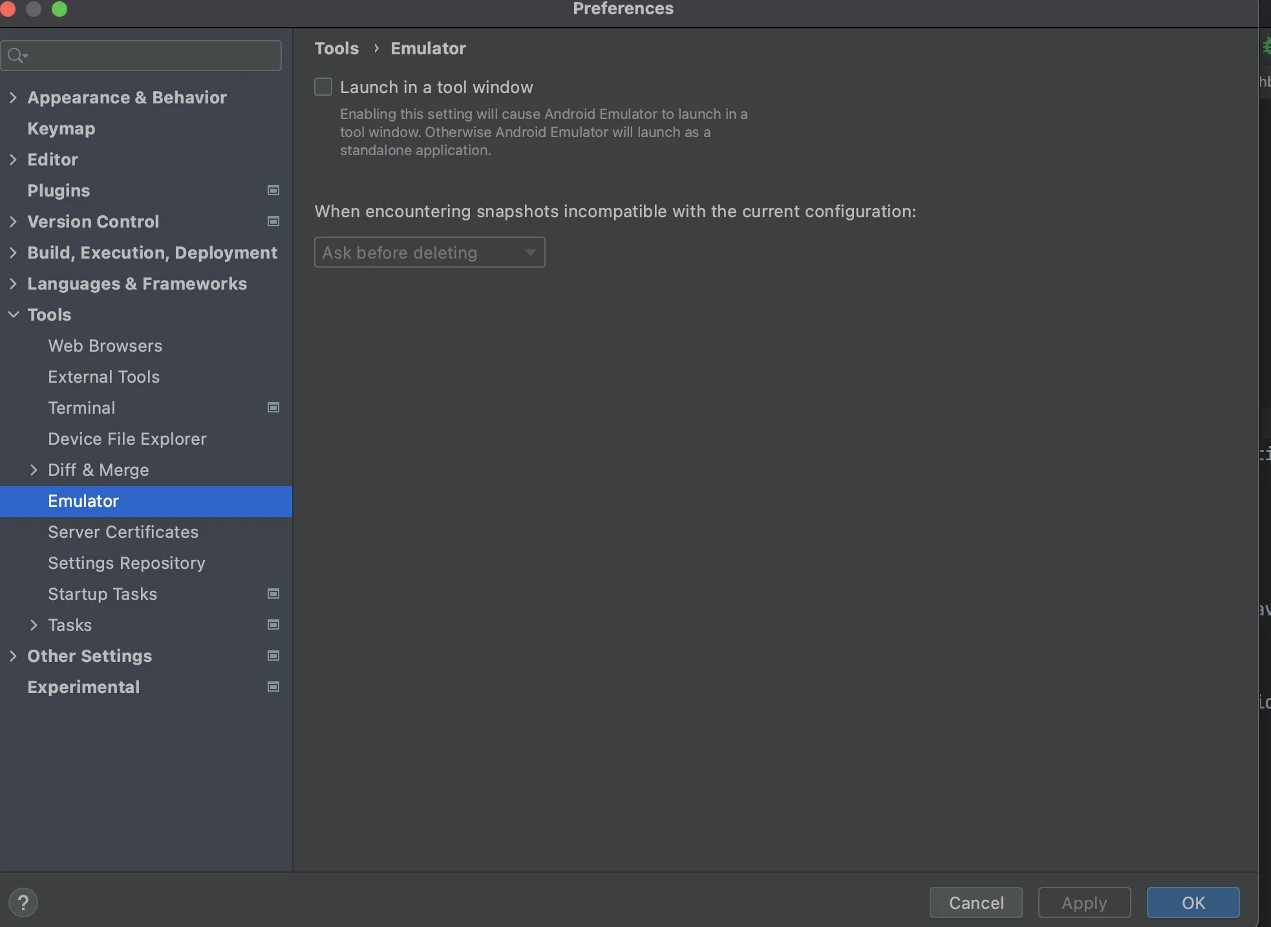Expand Appearance & Behavior settings
Image resolution: width=1271 pixels, height=927 pixels.
pos(13,97)
